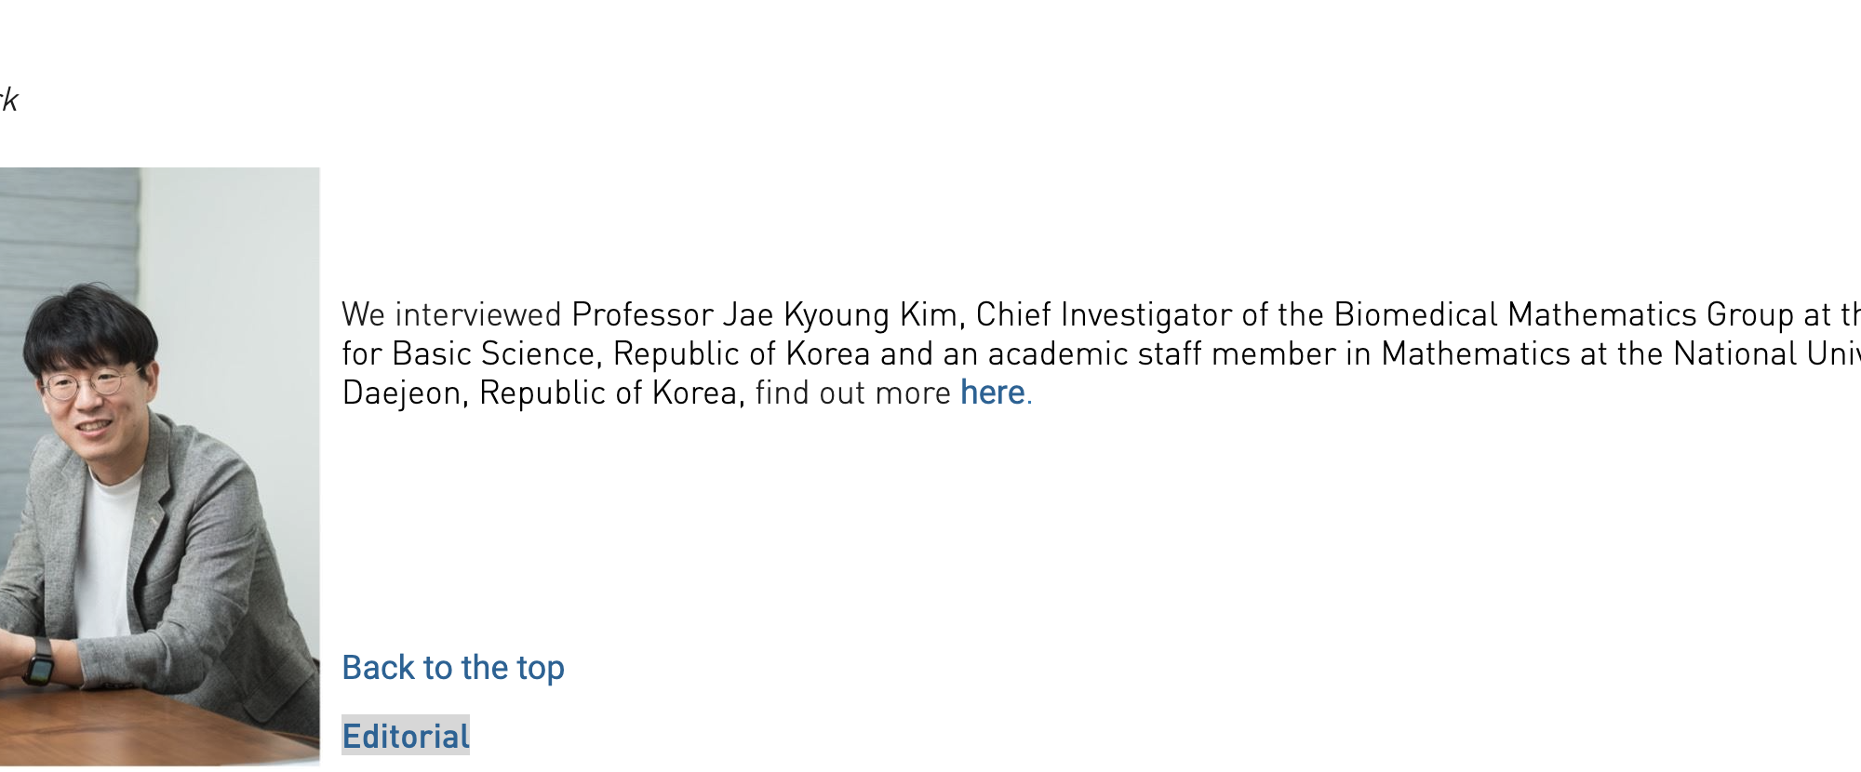
Task: Click the word 'National' in the paragraph
Action: click(1735, 353)
